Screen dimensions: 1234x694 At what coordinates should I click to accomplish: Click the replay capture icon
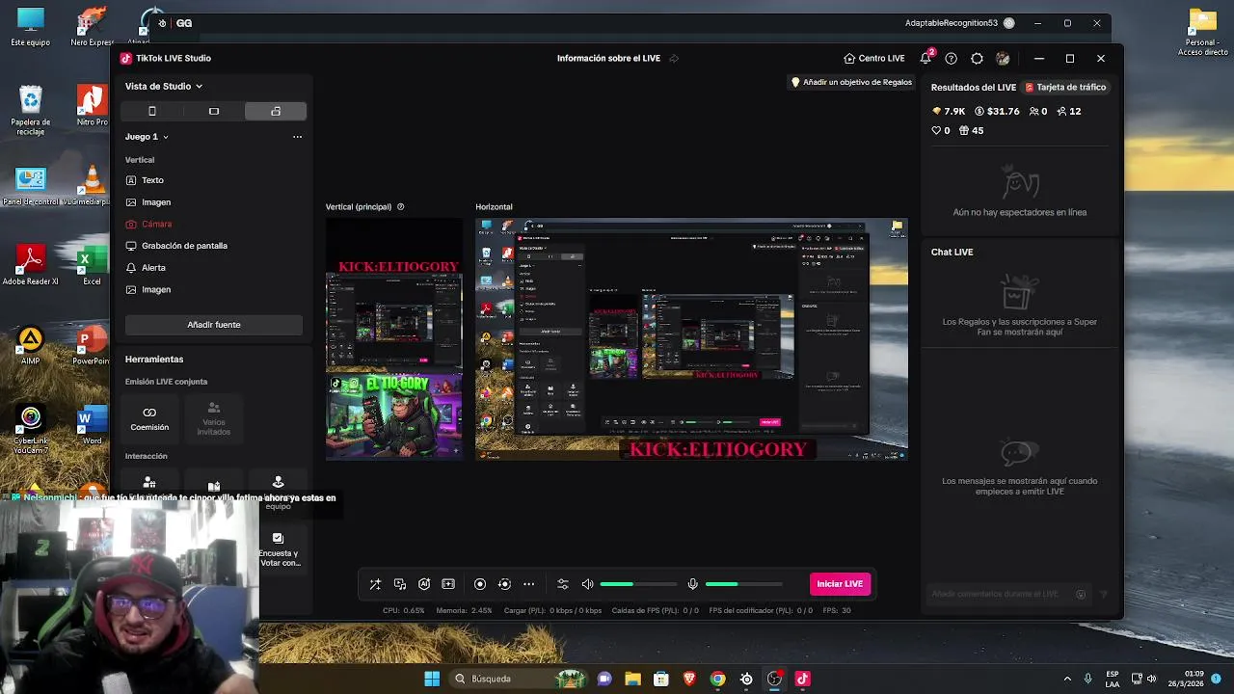click(504, 584)
